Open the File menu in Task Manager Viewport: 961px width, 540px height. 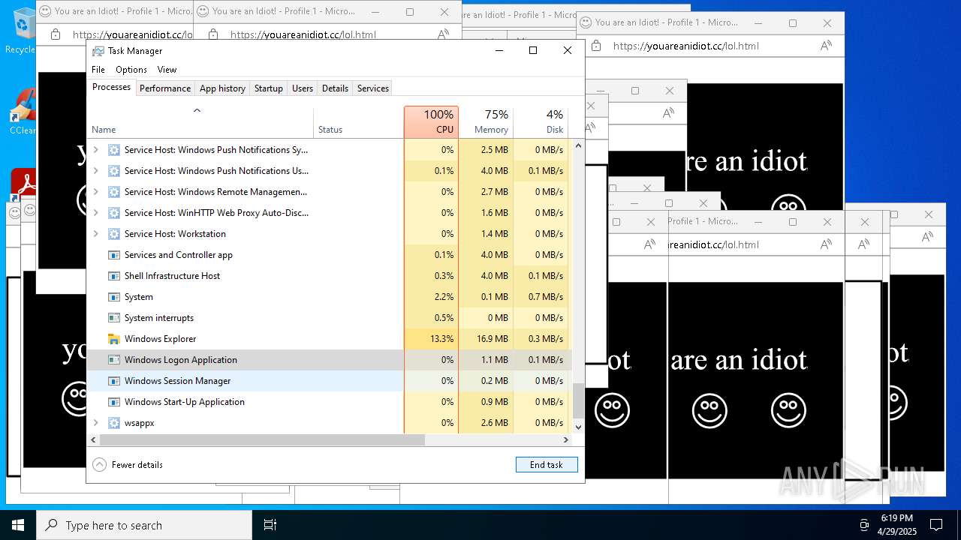[x=98, y=70]
